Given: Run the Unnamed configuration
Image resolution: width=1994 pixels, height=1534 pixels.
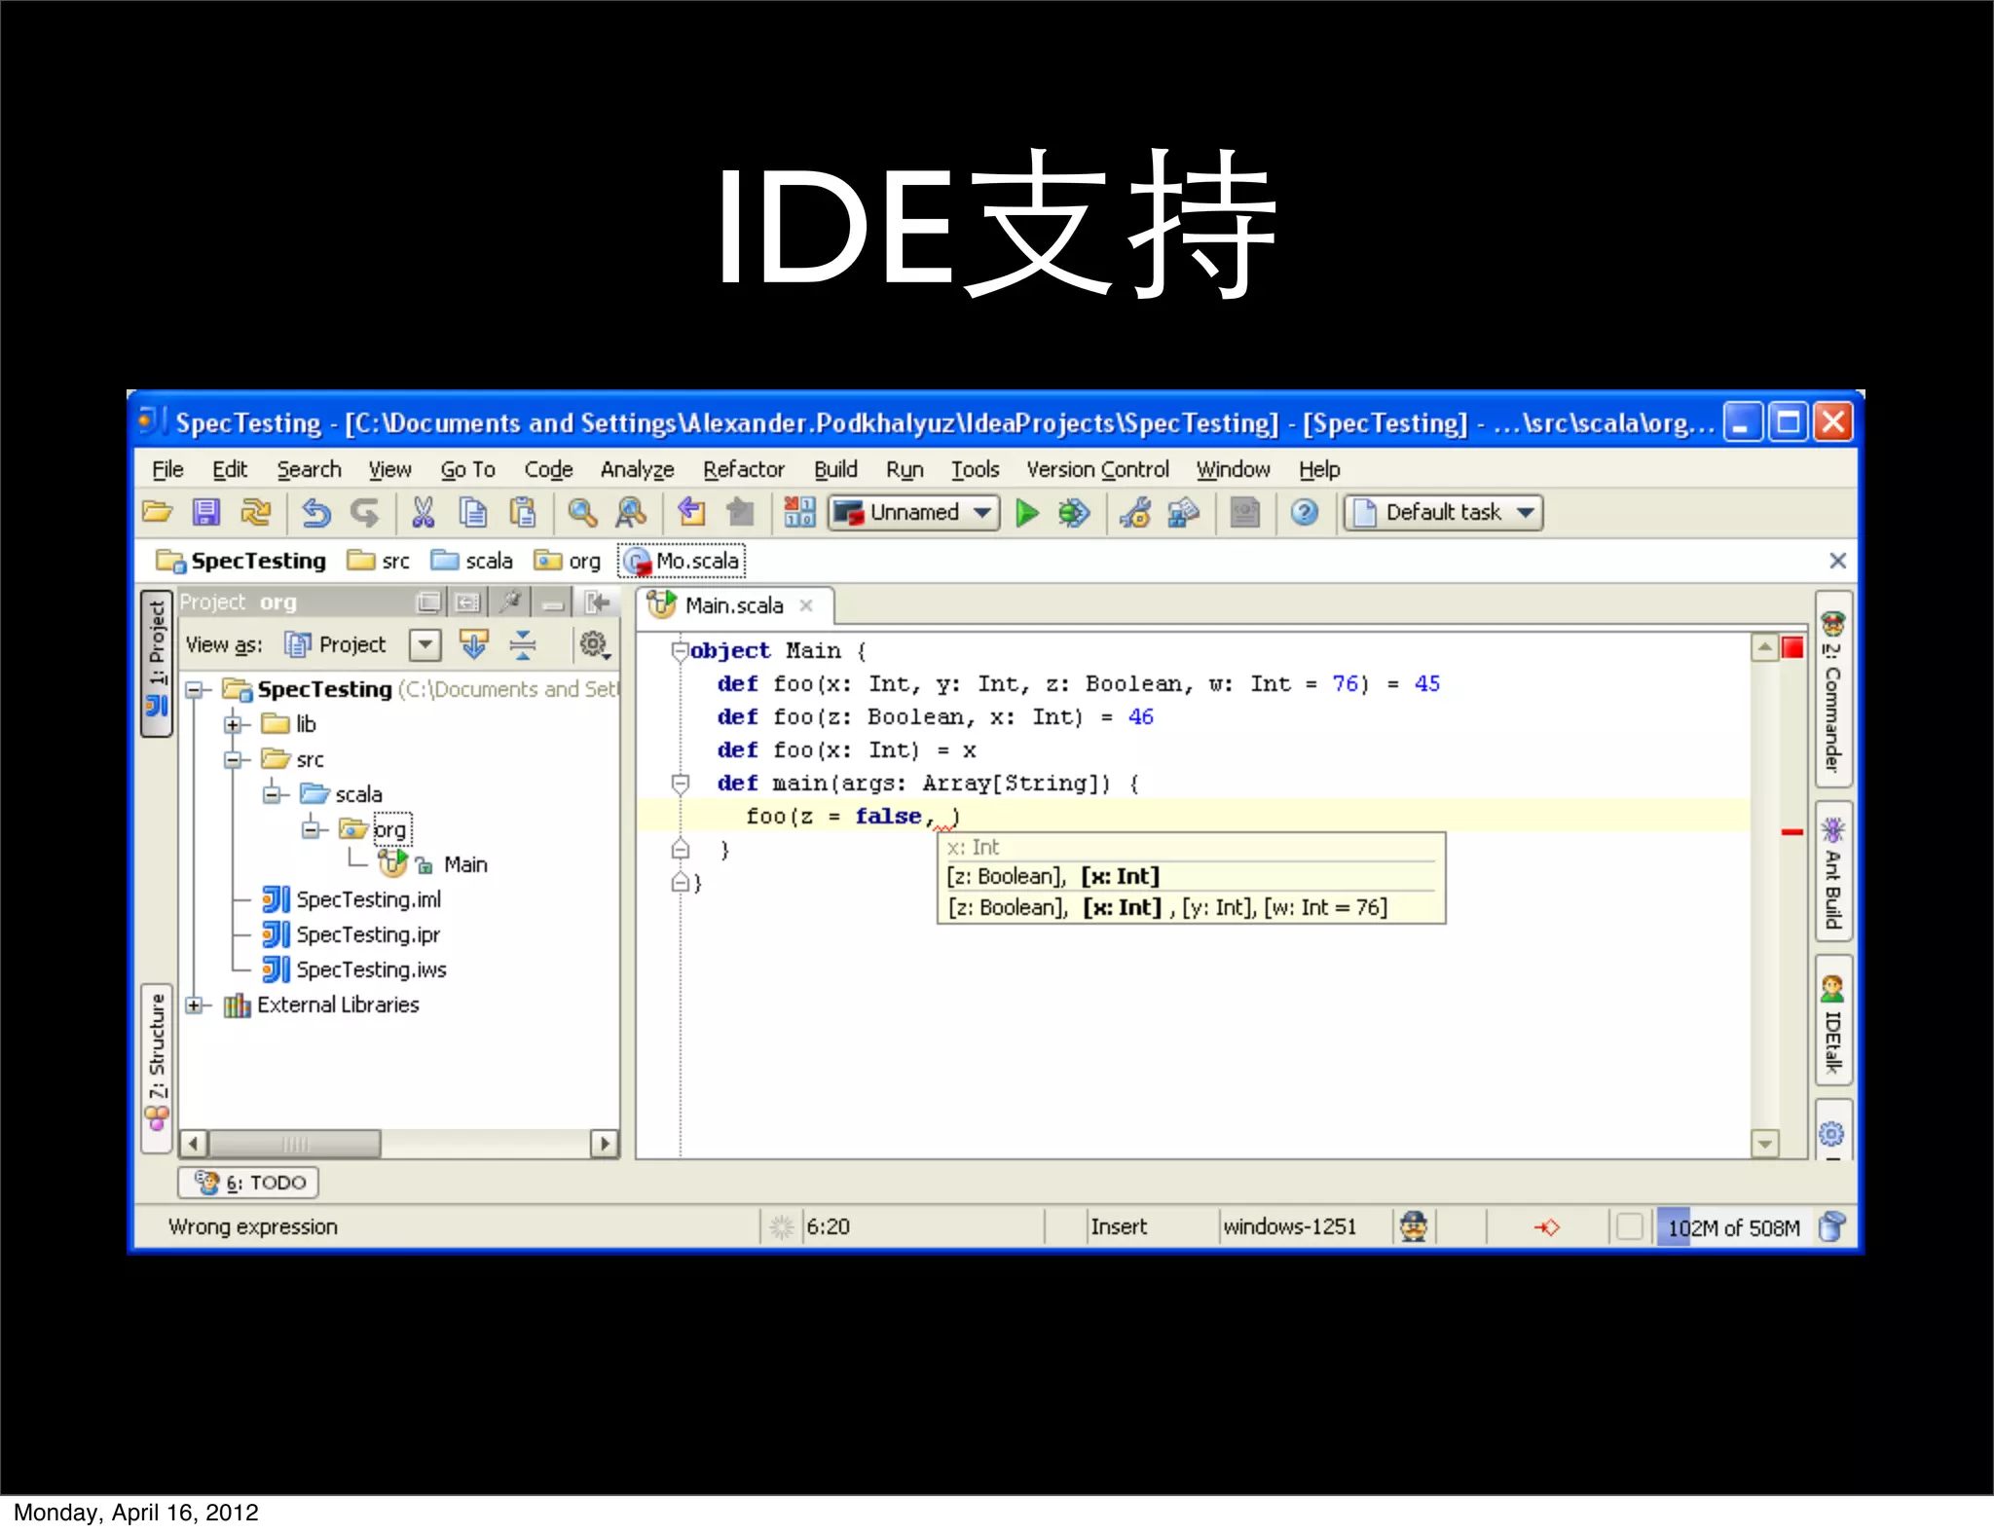Looking at the screenshot, I should (x=1026, y=512).
